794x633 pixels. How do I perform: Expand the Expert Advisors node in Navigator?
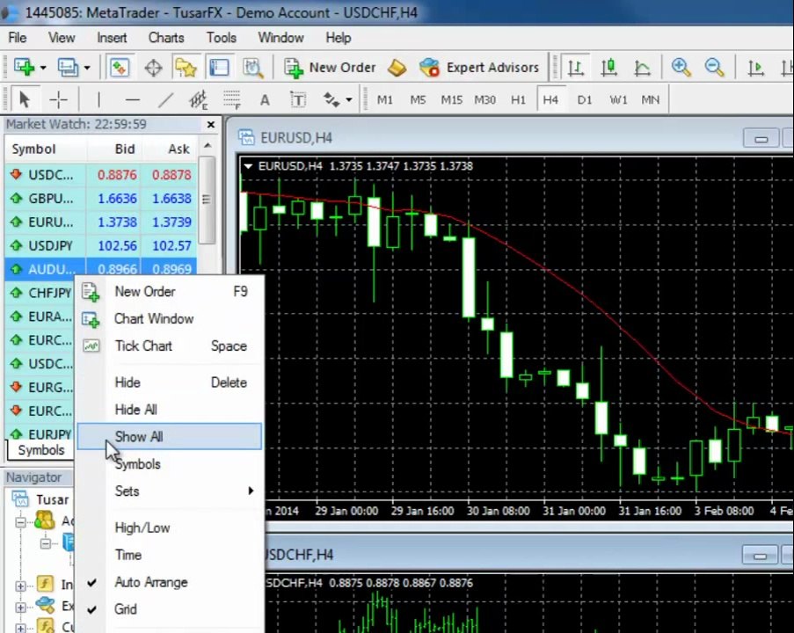(x=20, y=607)
